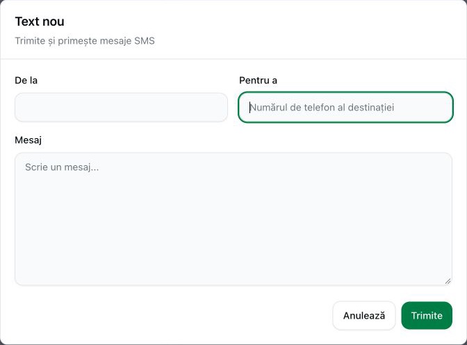
Task: Cancel with the Anulează button
Action: [x=364, y=316]
